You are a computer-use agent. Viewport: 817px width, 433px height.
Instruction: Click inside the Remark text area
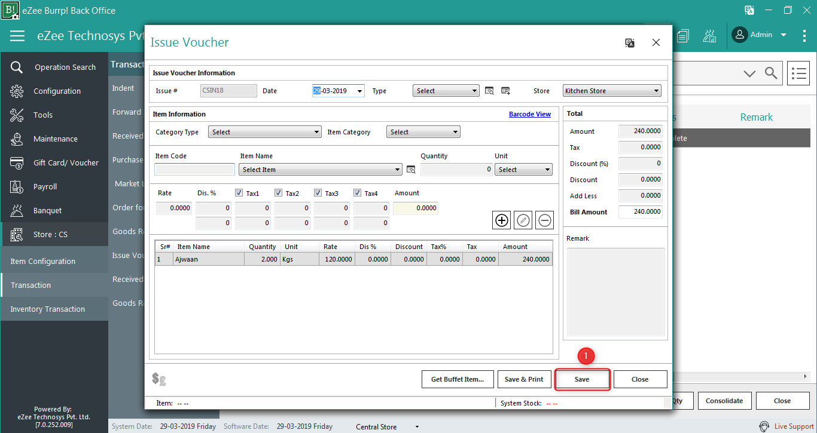click(615, 291)
